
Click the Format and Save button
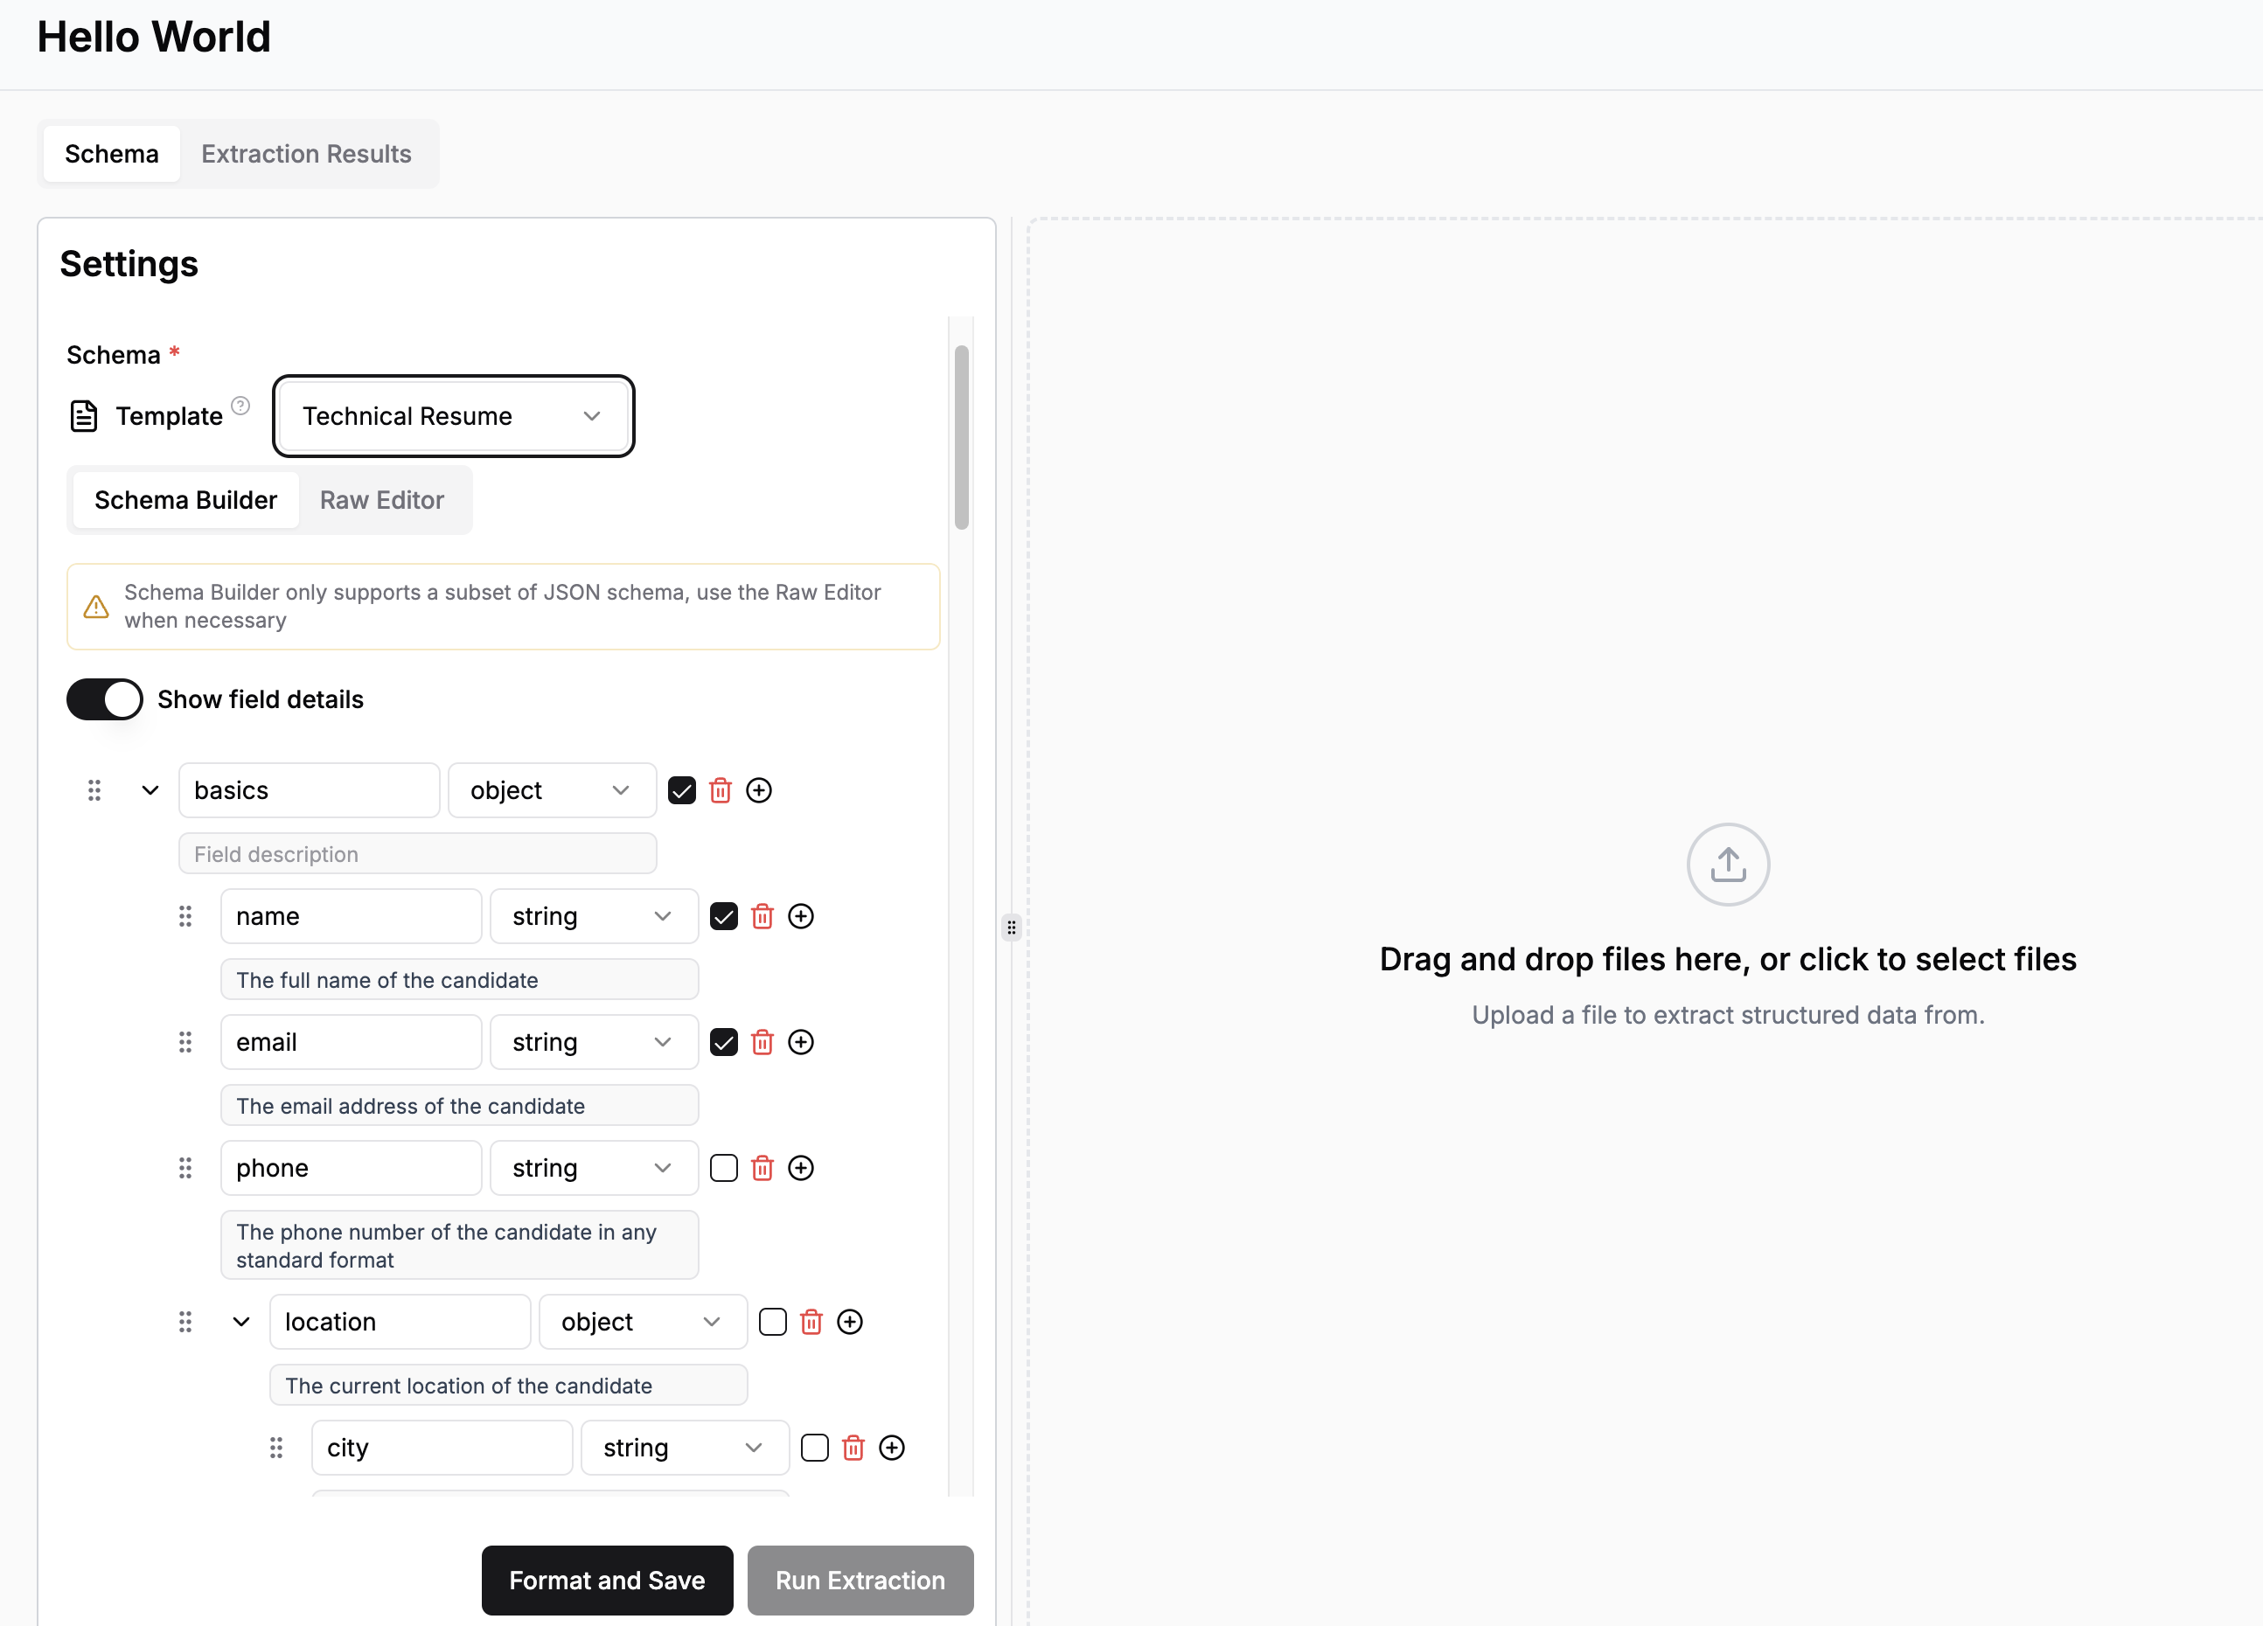(607, 1581)
